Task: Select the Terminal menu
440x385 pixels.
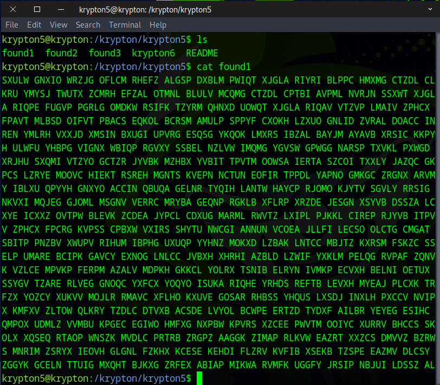Action: 125,25
